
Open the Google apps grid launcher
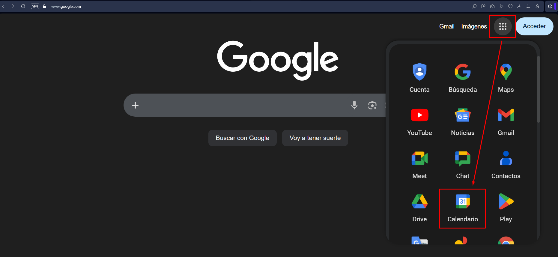coord(503,26)
